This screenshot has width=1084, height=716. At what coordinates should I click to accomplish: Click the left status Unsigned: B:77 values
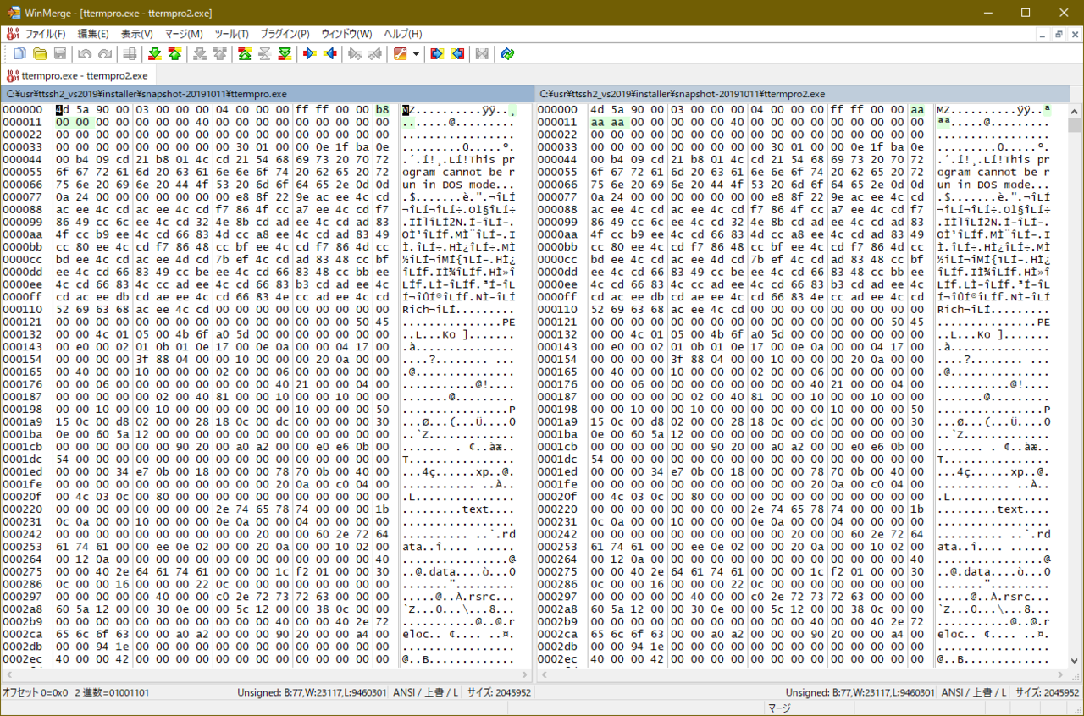[312, 692]
